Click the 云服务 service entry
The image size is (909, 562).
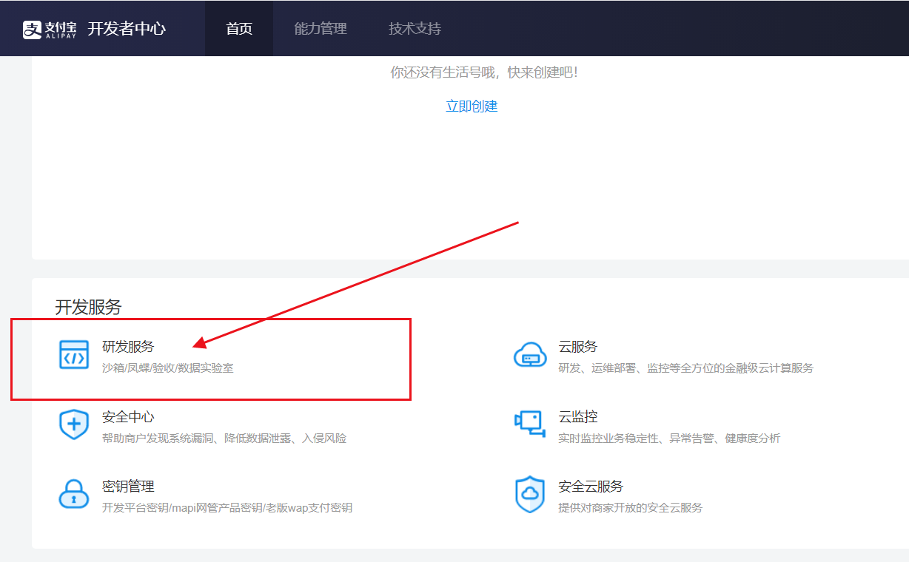coord(577,345)
